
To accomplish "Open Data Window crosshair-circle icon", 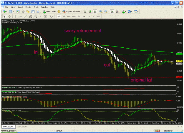I will pos(23,11).
